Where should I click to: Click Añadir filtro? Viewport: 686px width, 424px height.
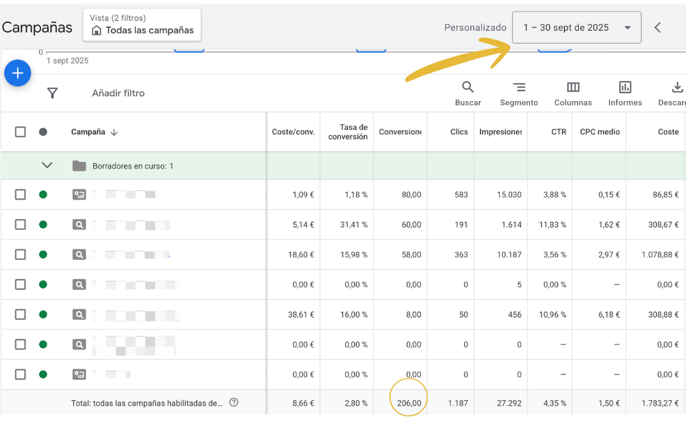(x=118, y=93)
